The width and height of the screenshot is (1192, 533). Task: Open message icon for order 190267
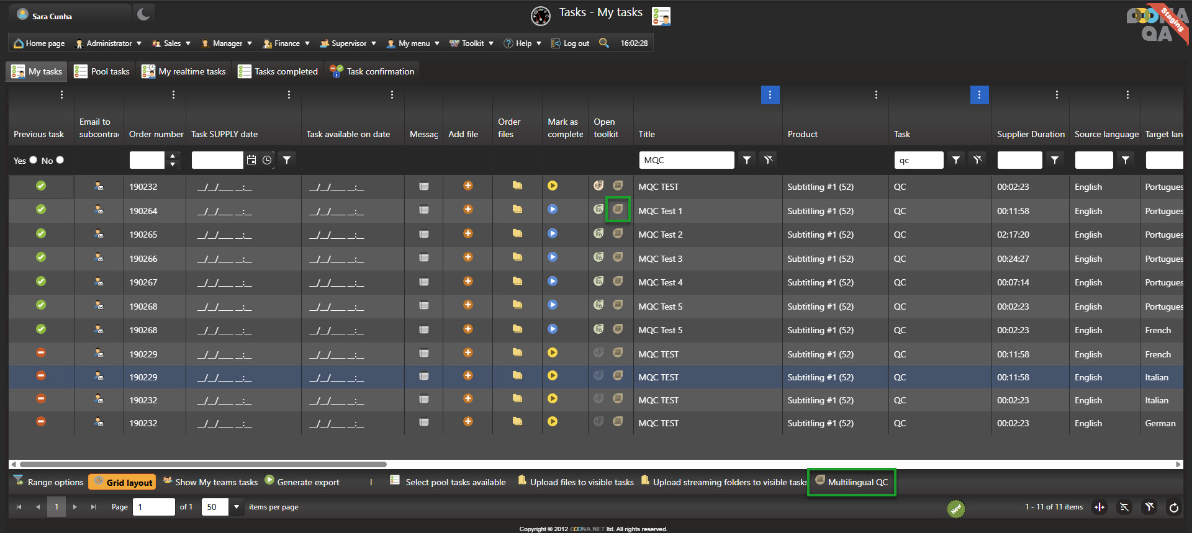click(x=424, y=282)
